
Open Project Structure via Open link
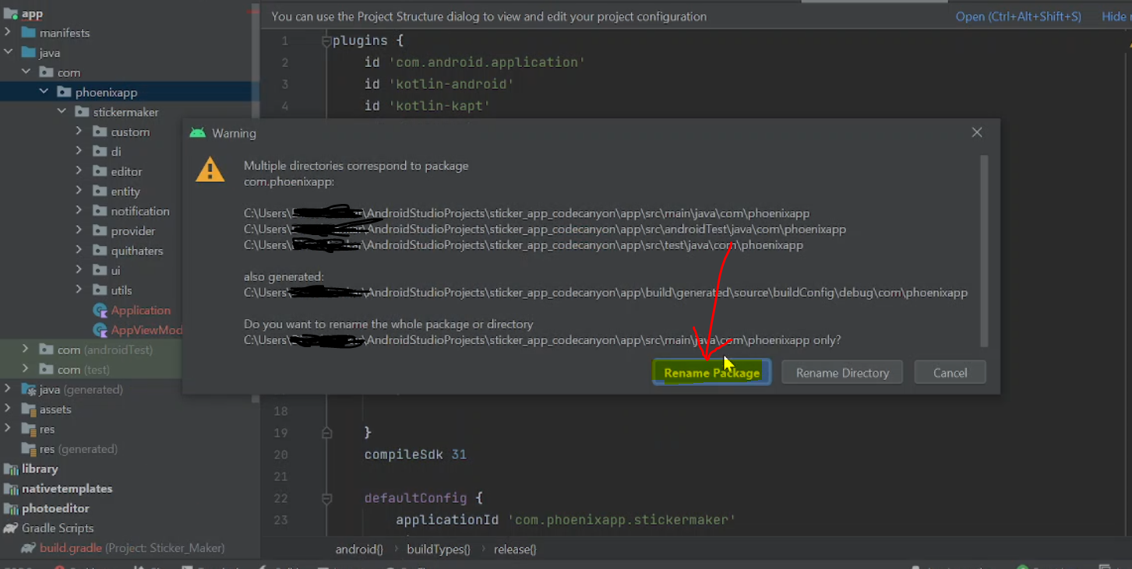pos(1017,16)
